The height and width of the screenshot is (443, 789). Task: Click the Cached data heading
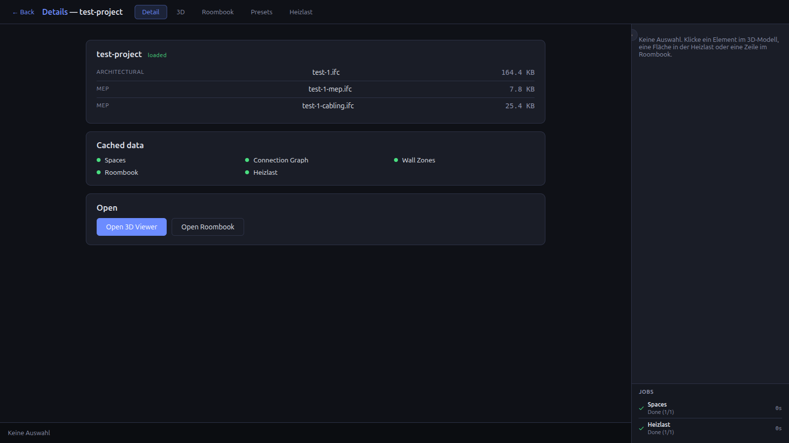[120, 145]
